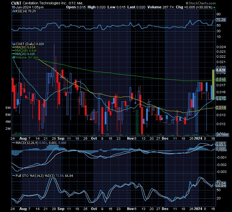
Task: Click the 90 label on RSI axis
Action: coord(218,14)
